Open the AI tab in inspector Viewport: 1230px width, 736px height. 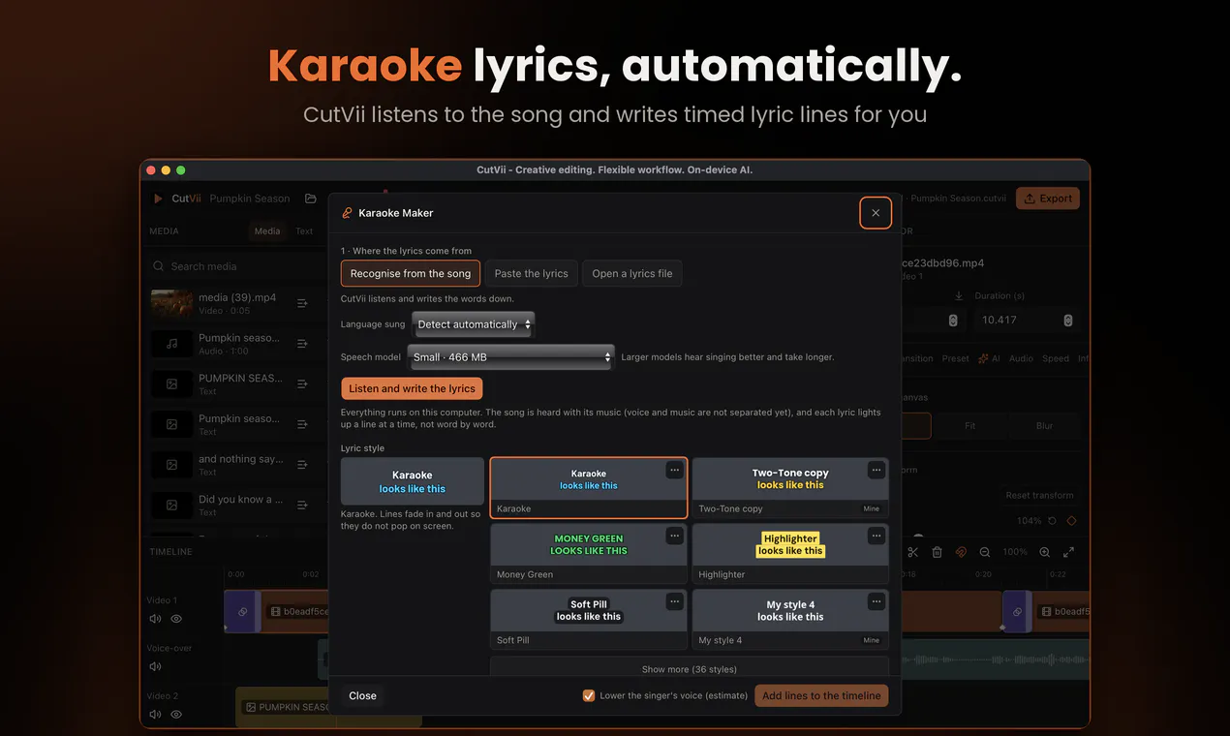point(990,358)
